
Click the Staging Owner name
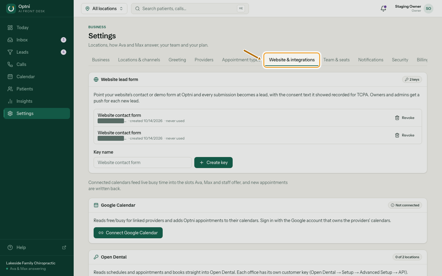[x=408, y=6]
